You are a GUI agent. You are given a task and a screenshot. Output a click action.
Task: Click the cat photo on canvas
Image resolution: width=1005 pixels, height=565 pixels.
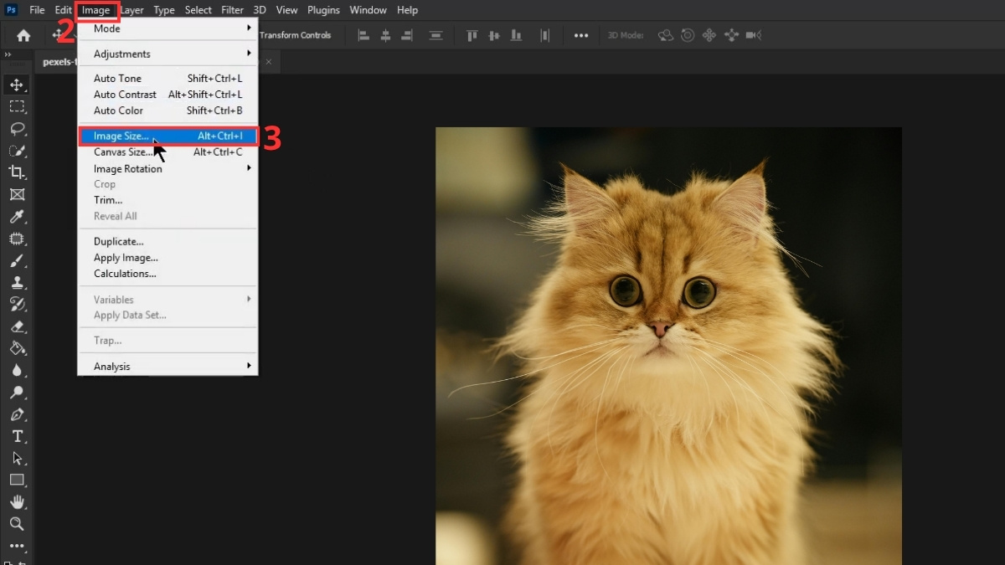668,346
